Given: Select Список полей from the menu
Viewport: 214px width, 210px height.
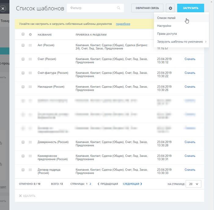Looking at the screenshot, I should pos(166,18).
